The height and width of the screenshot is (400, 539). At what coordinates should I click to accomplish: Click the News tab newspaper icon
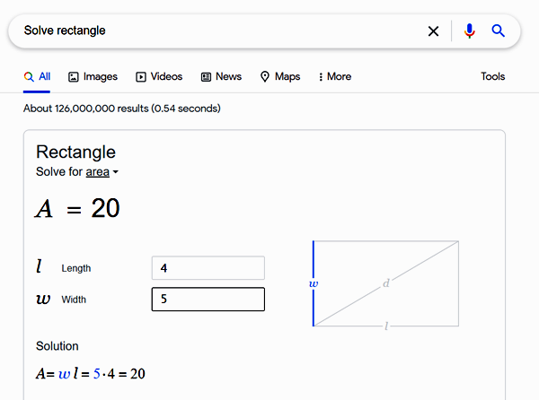pos(207,77)
